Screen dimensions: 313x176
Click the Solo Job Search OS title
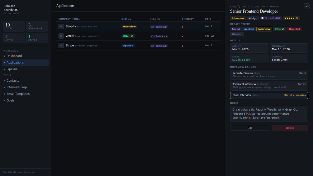tap(11, 8)
